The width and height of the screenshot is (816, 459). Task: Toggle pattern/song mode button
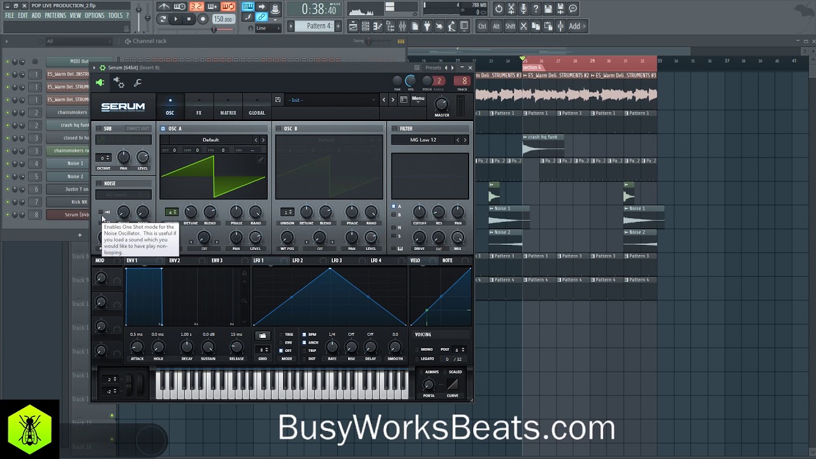click(162, 19)
